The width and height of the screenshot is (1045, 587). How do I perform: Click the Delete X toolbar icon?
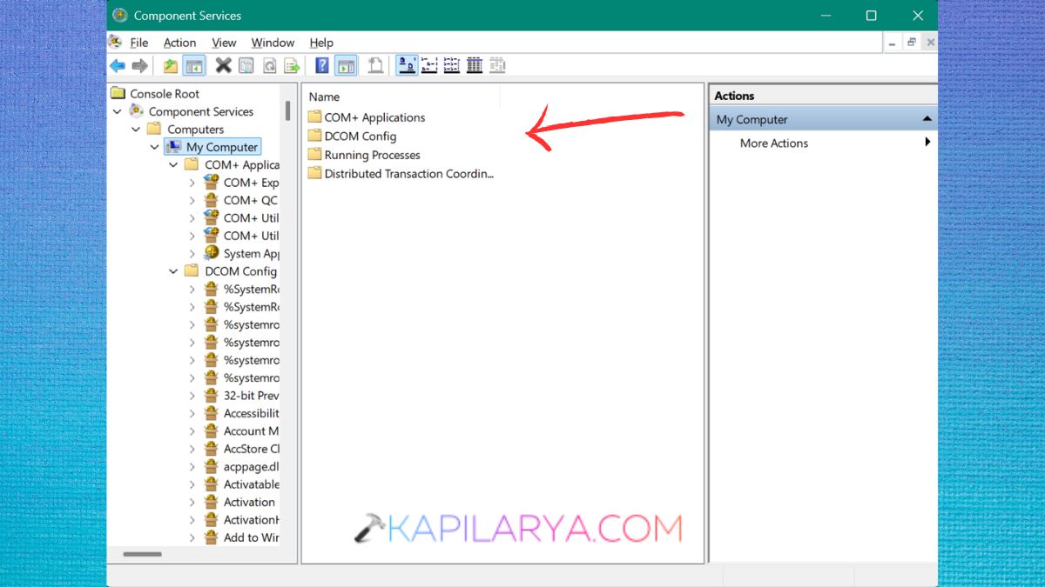[x=224, y=65]
